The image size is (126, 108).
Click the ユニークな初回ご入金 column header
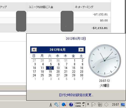pos(41,7)
